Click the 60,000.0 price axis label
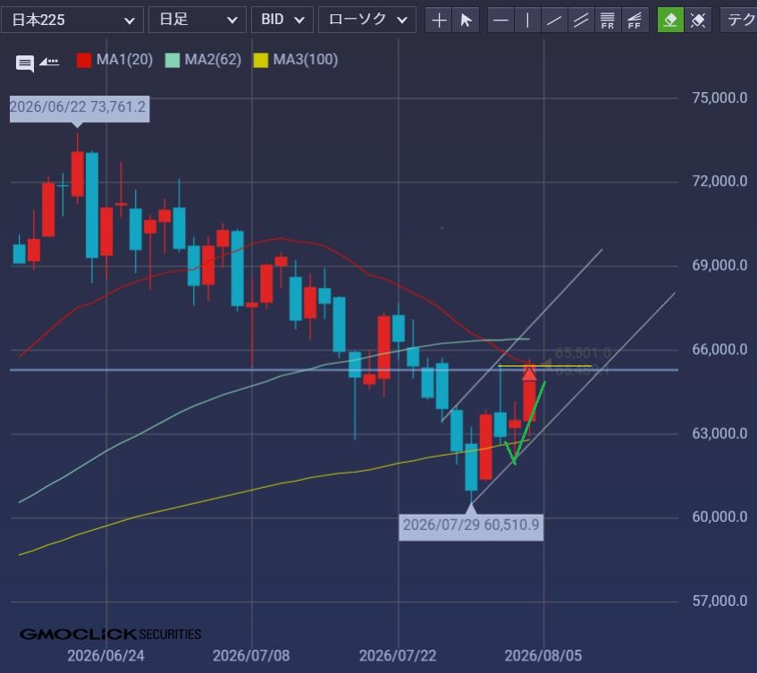 pos(719,517)
